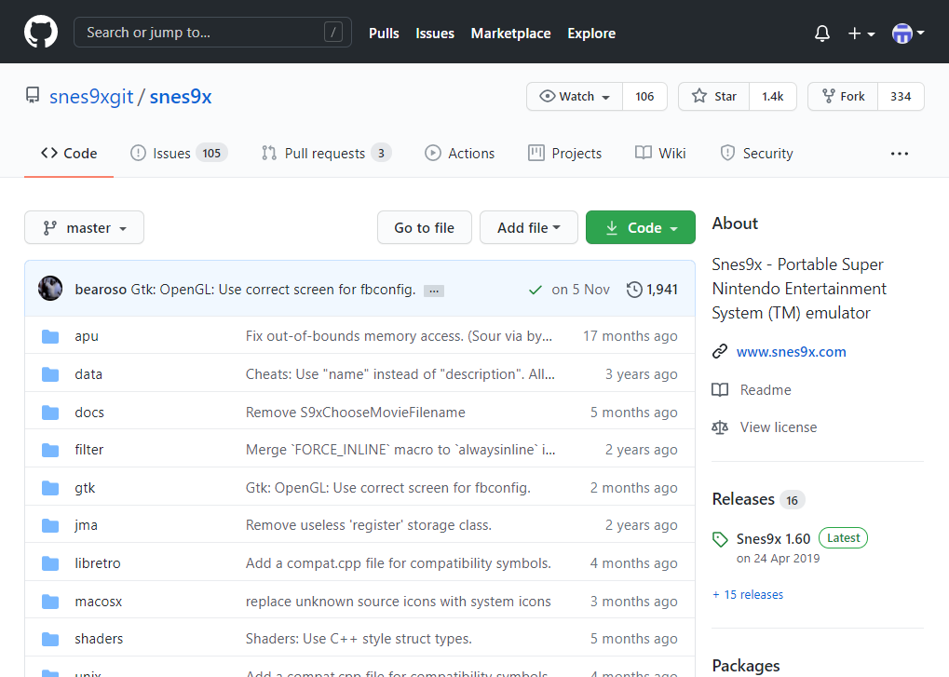Screen dimensions: 949x677
Task: Open the plus create-new menu
Action: click(861, 34)
